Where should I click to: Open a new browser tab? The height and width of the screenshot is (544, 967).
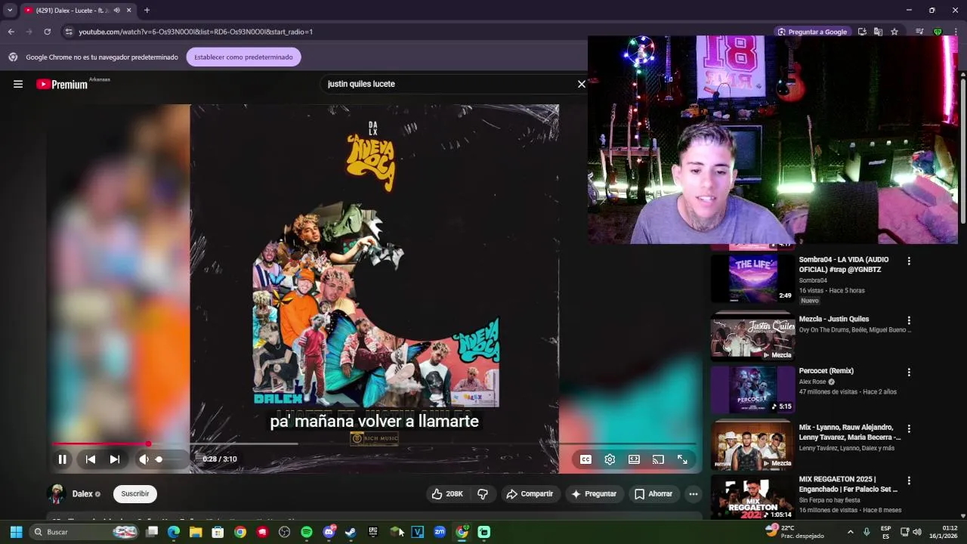pyautogui.click(x=147, y=11)
